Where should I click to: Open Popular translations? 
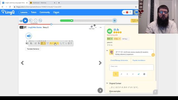(x=139, y=60)
